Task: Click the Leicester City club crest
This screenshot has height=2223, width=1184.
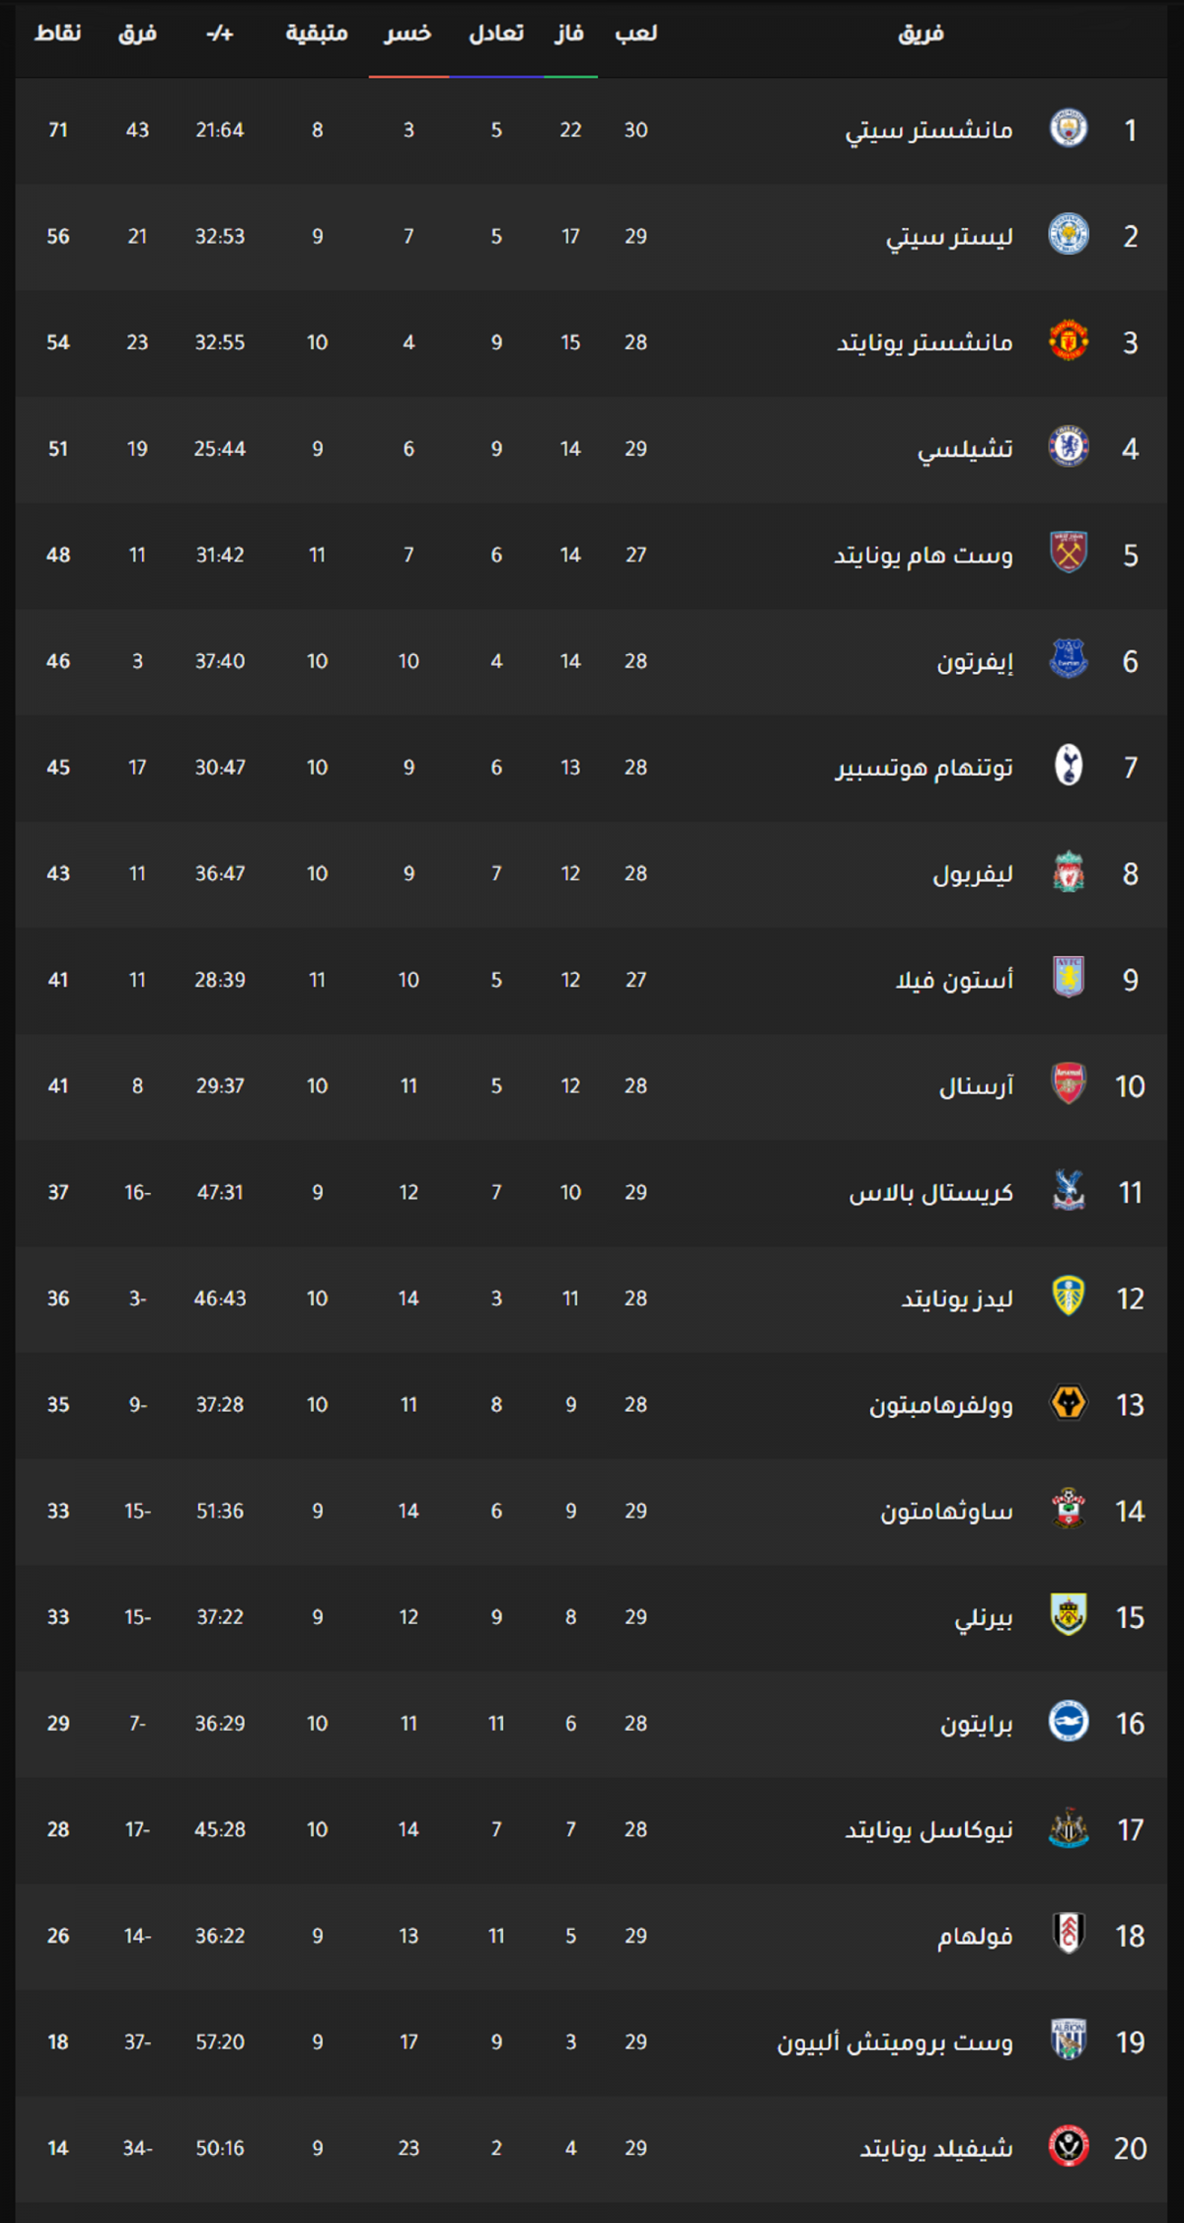Action: pyautogui.click(x=1068, y=235)
